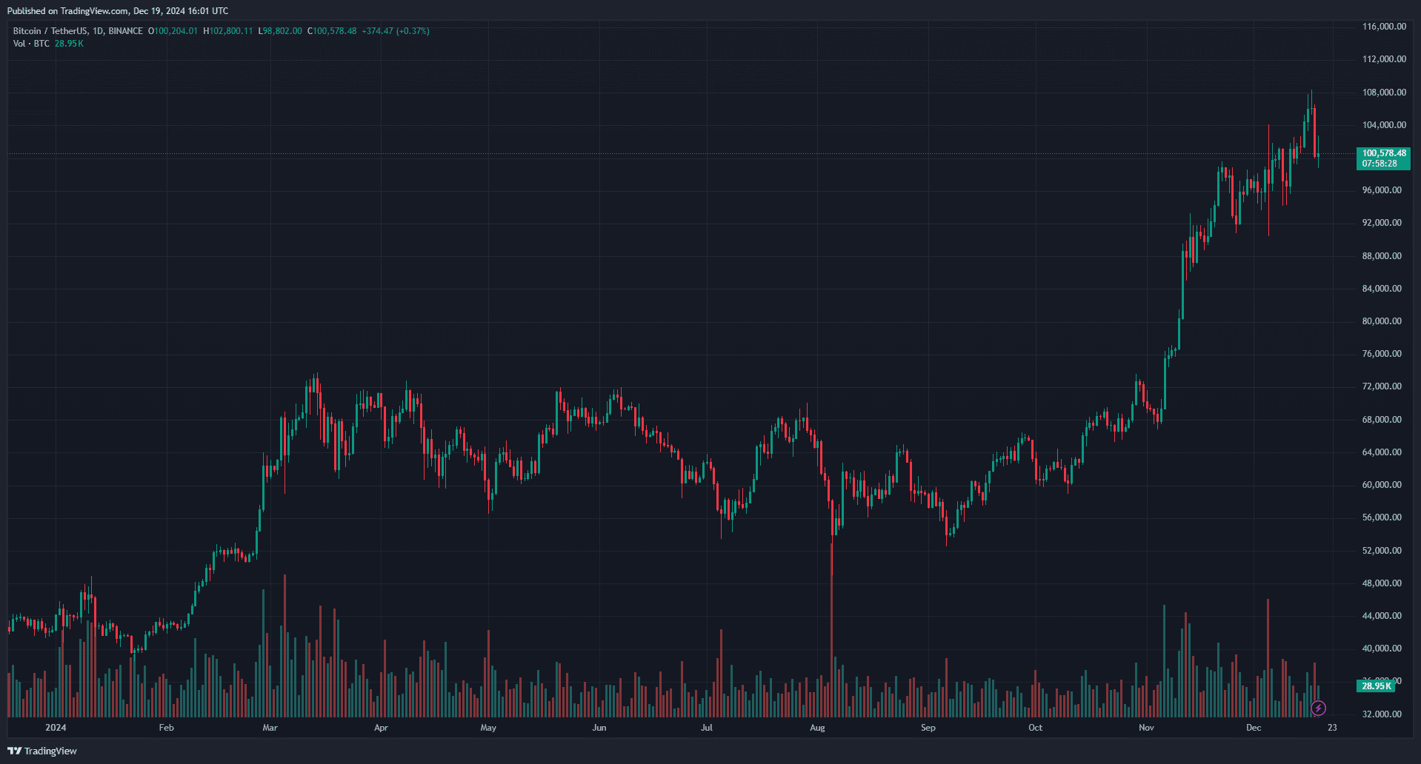Click the Vol · BTC indicator label
1421x764 pixels.
31,44
